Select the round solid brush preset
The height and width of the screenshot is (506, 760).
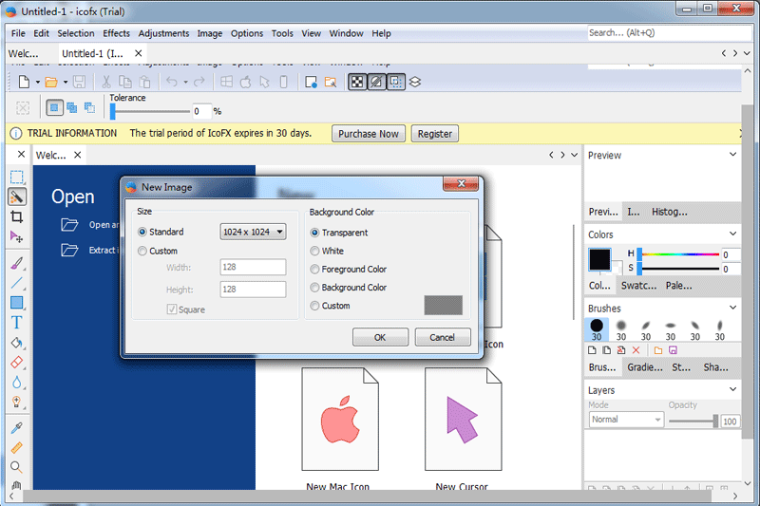coord(597,329)
